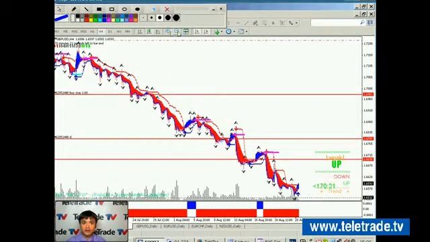The image size is (430, 242).
Task: Open the NZDUSD,Daily chart tab
Action: click(x=230, y=227)
